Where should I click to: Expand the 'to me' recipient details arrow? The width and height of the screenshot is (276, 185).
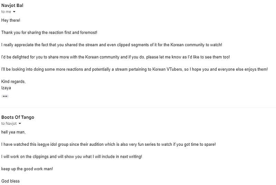point(14,12)
